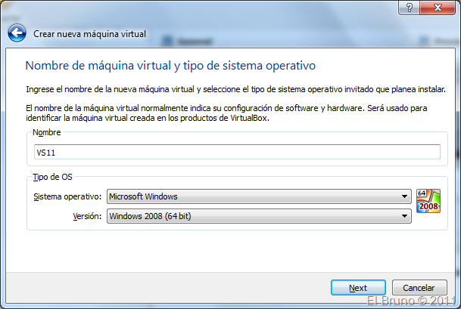Click the help question mark button
The width and height of the screenshot is (461, 309).
(409, 7)
